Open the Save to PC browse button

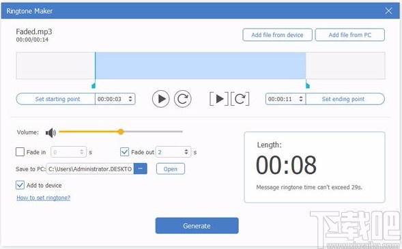tap(140, 169)
